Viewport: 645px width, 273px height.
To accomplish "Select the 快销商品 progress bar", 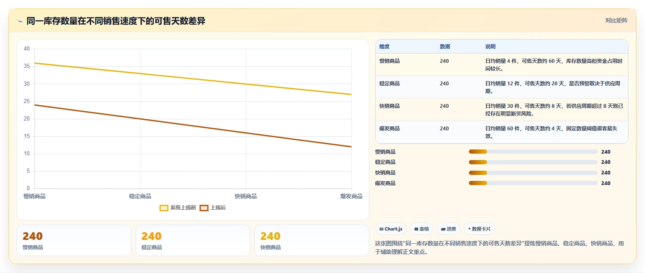I will [x=533, y=172].
